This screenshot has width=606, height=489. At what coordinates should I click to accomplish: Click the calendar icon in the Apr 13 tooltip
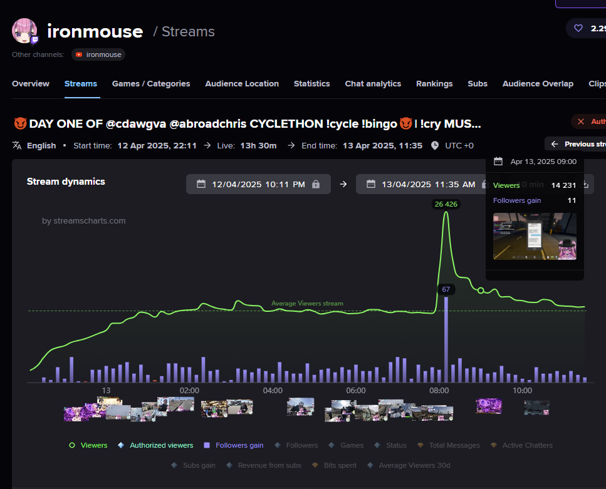click(x=498, y=162)
